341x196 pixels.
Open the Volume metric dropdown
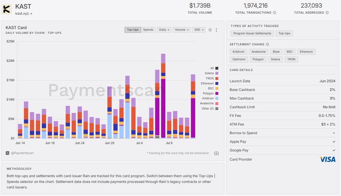182,30
